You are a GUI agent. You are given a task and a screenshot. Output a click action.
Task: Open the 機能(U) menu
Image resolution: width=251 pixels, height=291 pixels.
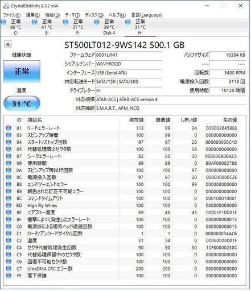(52, 15)
